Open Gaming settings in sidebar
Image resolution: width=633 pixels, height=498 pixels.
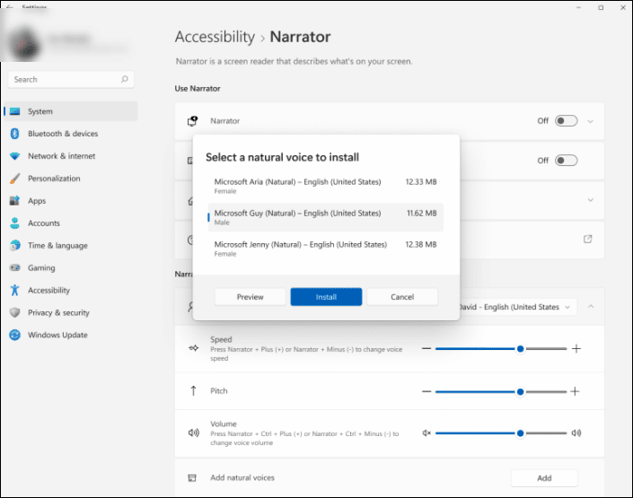(71, 267)
